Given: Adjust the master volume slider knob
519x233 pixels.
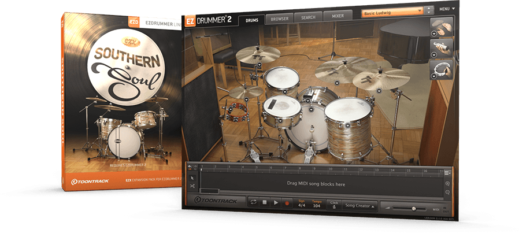Looking at the screenshot, I should click(x=414, y=209).
